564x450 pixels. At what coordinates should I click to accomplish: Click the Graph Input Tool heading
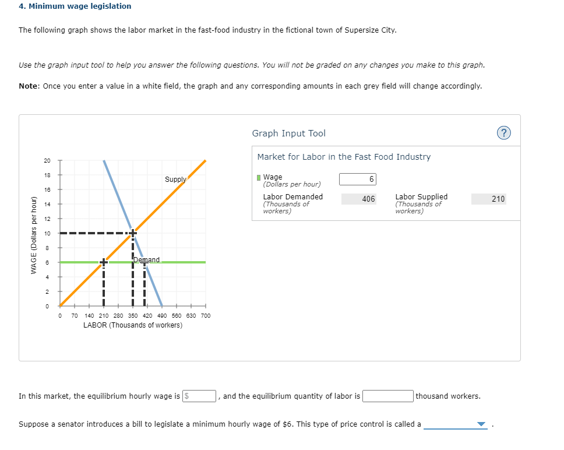coord(289,133)
